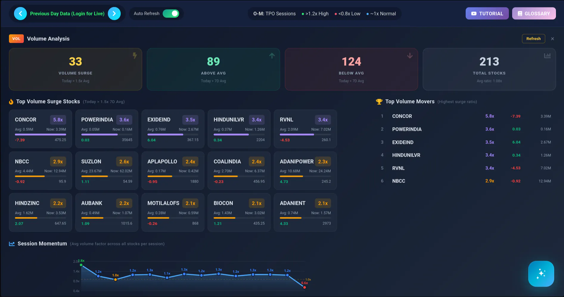This screenshot has height=297, width=564.
Task: Select the HINDZINC stock name
Action: [x=27, y=203]
